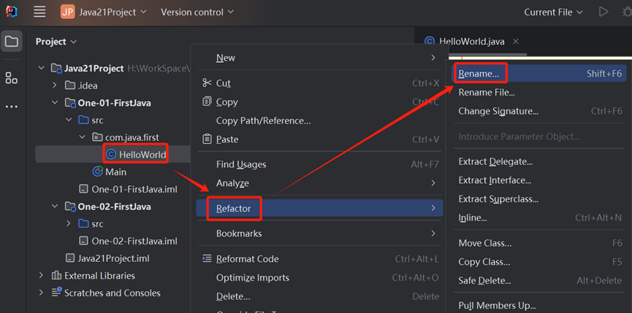Open the New submenu
The image size is (632, 313).
(x=319, y=58)
